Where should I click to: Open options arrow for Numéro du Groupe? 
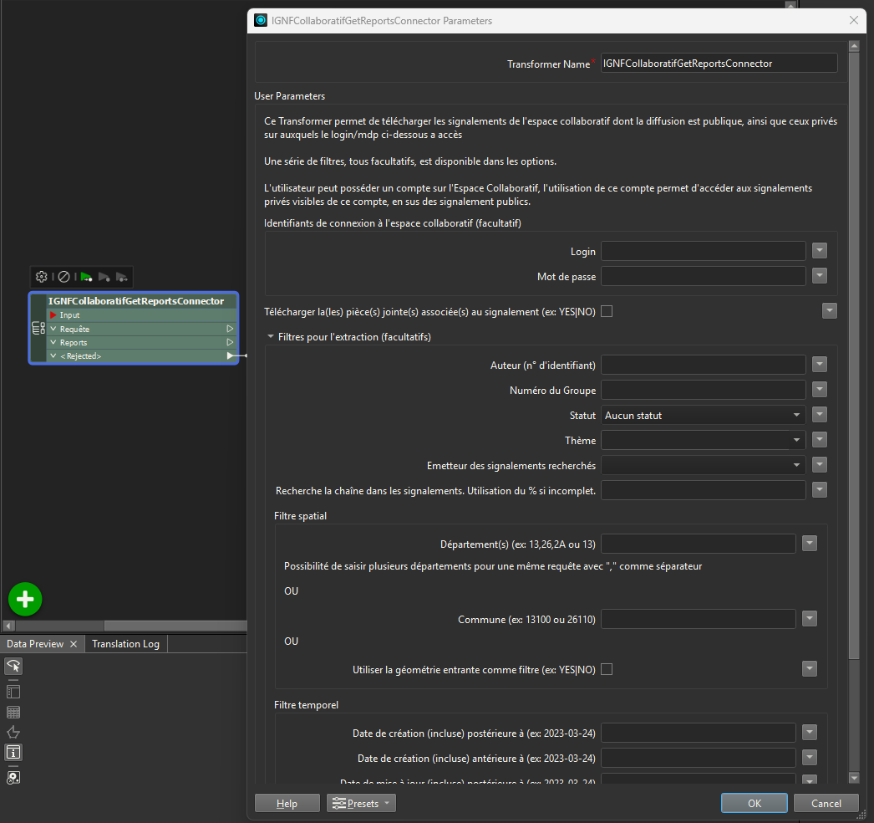coord(820,390)
